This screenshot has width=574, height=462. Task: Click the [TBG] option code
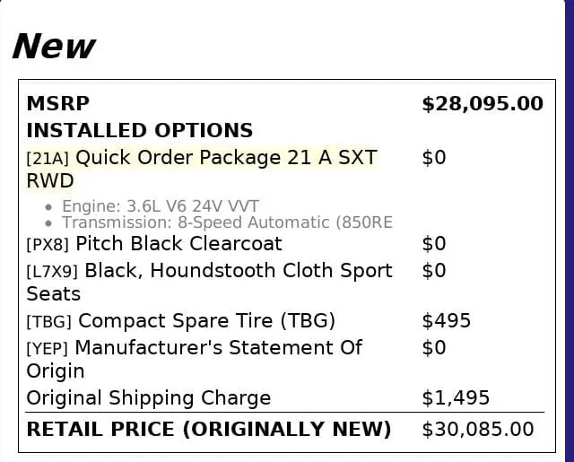(x=49, y=321)
